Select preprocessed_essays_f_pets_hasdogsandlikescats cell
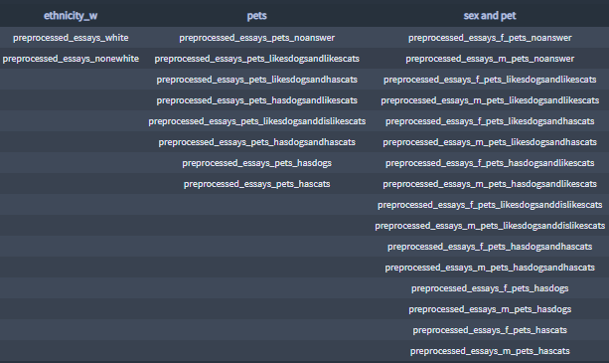Viewport: 609px width, 363px height. pyautogui.click(x=490, y=163)
